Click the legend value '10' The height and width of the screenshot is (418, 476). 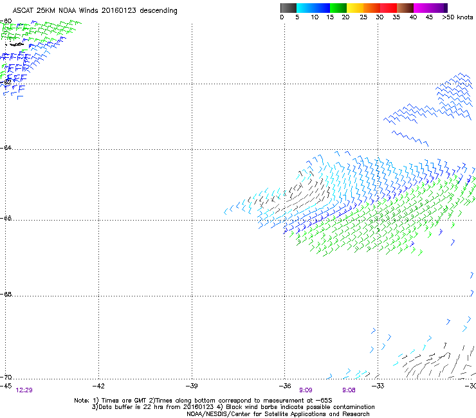point(315,17)
